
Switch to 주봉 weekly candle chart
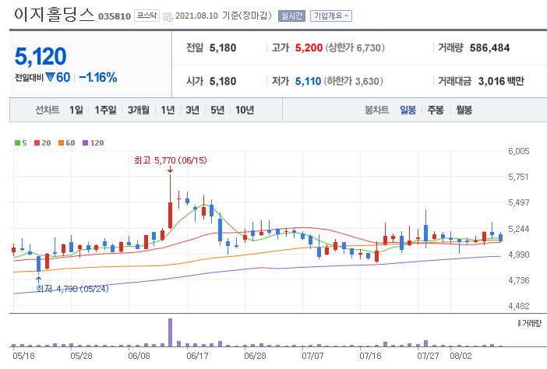point(436,110)
